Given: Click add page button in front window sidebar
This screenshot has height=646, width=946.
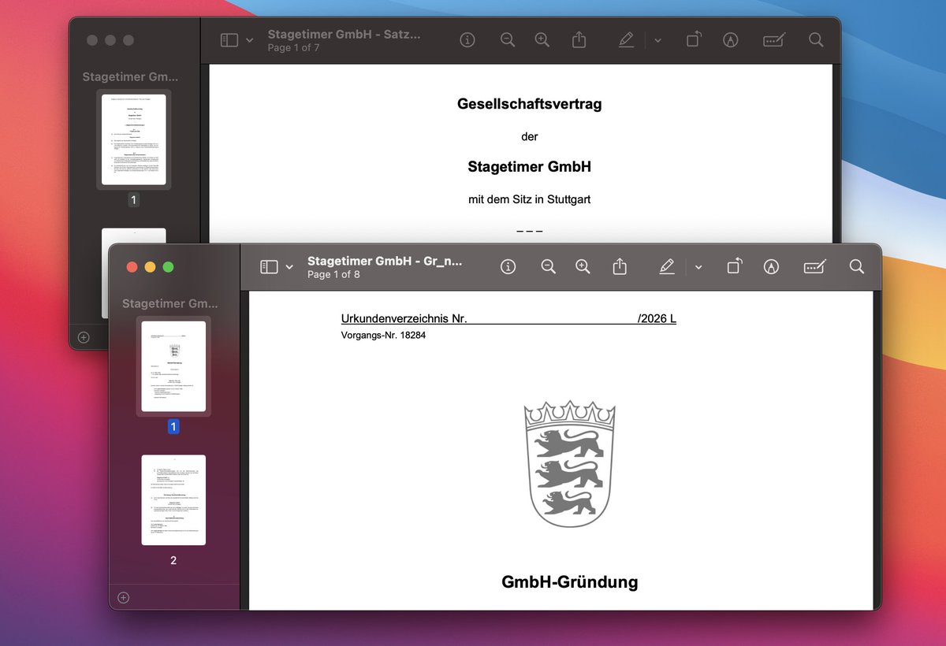Looking at the screenshot, I should pos(123,597).
